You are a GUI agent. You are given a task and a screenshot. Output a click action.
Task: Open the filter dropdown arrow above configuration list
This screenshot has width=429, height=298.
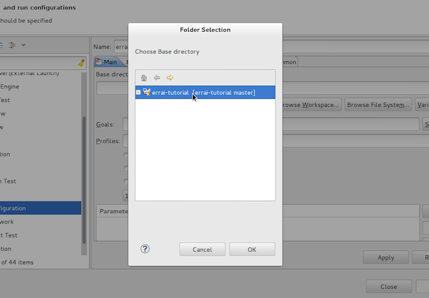coord(24,45)
